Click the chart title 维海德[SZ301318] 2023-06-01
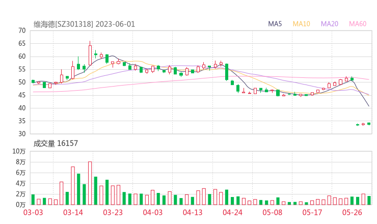Screen dimensions: 377x224 (84, 24)
